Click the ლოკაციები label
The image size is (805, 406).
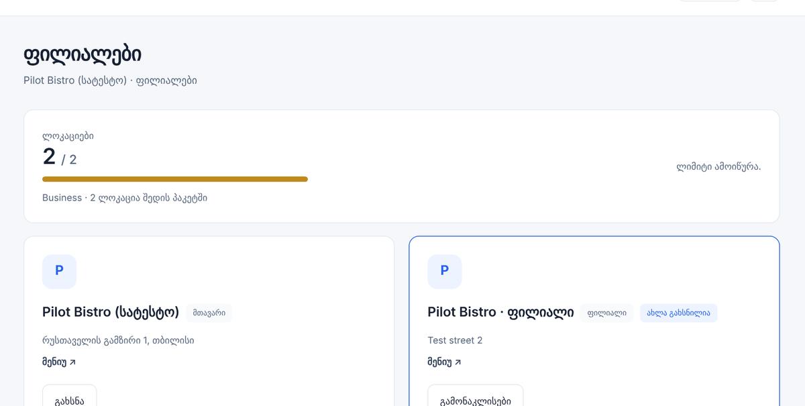68,136
